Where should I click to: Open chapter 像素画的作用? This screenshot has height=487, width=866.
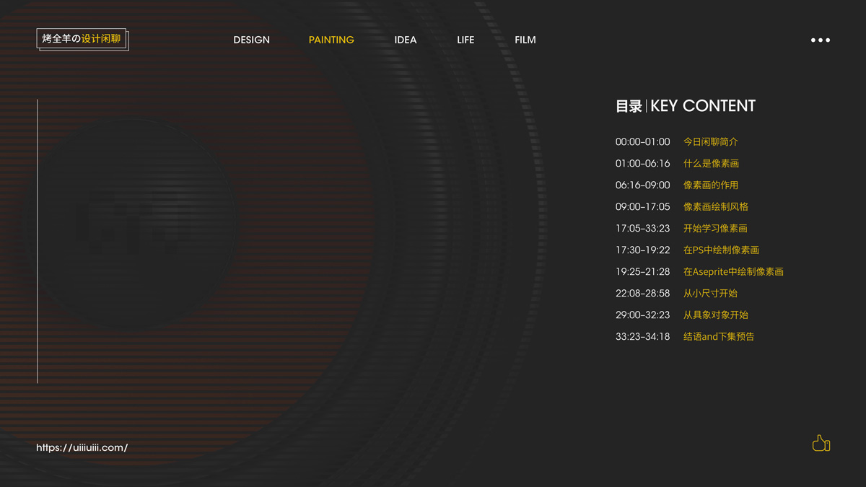click(x=711, y=185)
